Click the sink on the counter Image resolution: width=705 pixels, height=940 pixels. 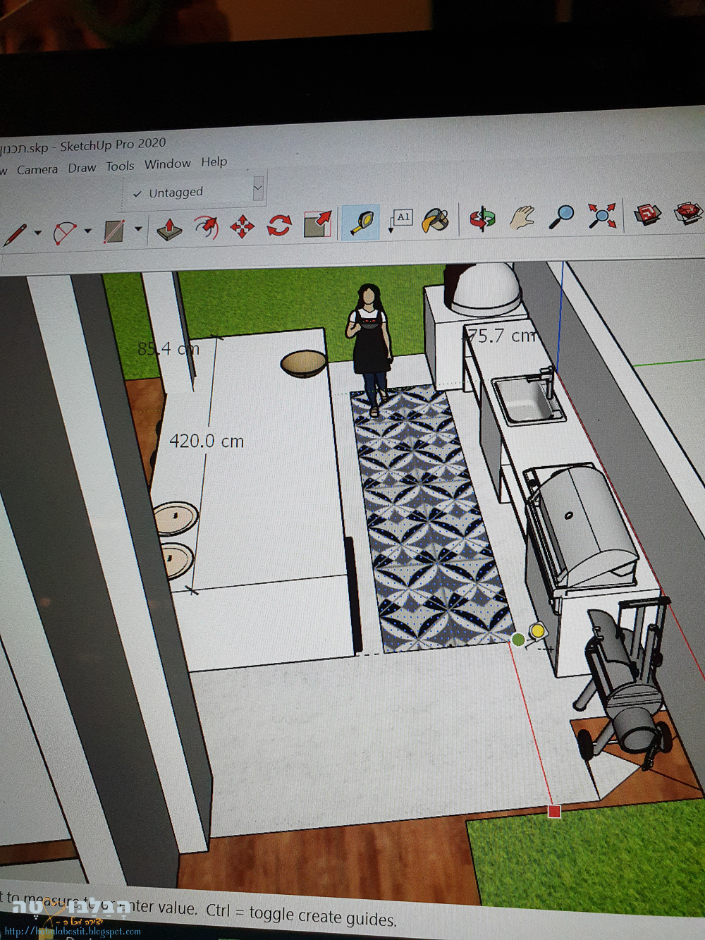point(527,399)
